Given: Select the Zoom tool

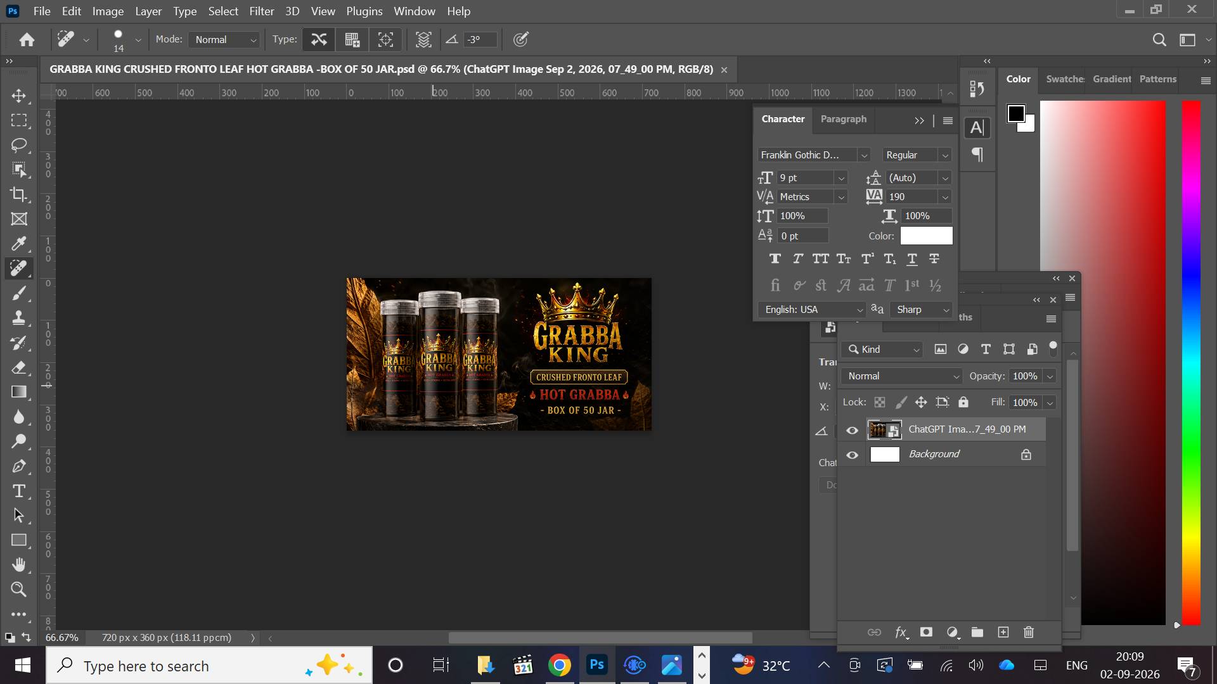Looking at the screenshot, I should pyautogui.click(x=19, y=589).
